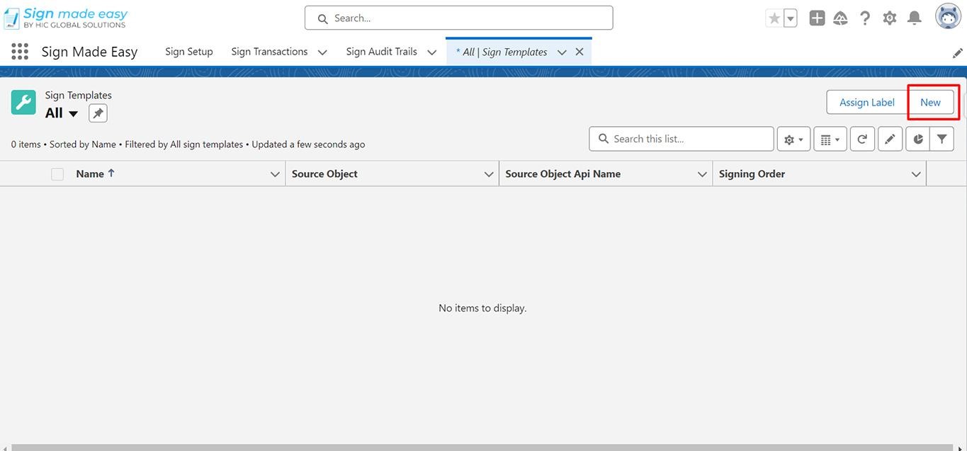The height and width of the screenshot is (451, 967).
Task: Go to the Sign Setup tab
Action: [x=189, y=52]
